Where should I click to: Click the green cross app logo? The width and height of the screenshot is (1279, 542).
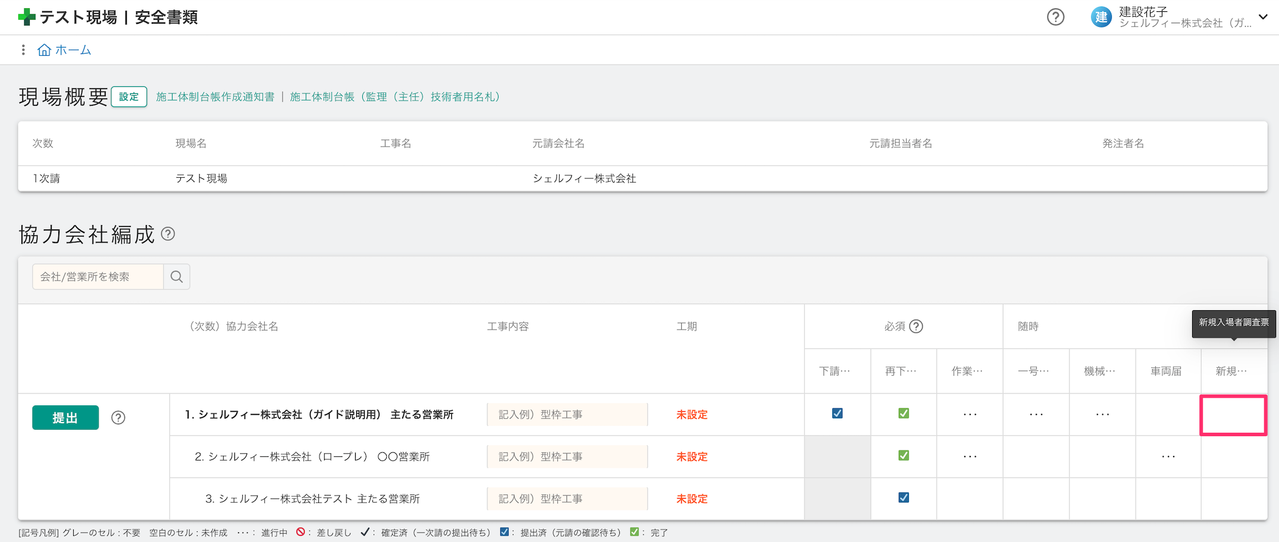[x=27, y=17]
